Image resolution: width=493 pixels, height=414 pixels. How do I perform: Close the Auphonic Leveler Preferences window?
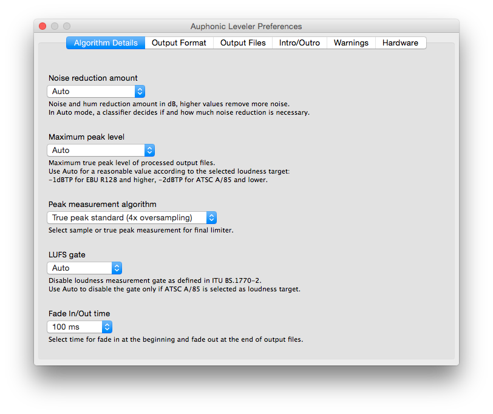(42, 26)
